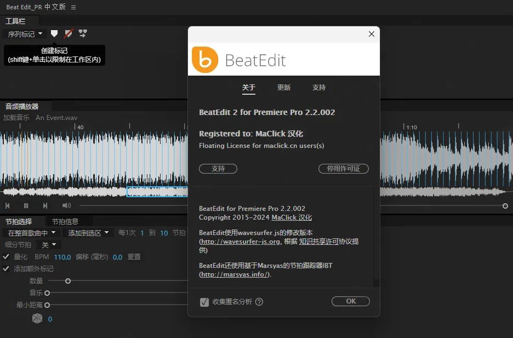Open the panel menu next to Beat Edit_PR title
The width and height of the screenshot is (513, 338).
point(73,7)
